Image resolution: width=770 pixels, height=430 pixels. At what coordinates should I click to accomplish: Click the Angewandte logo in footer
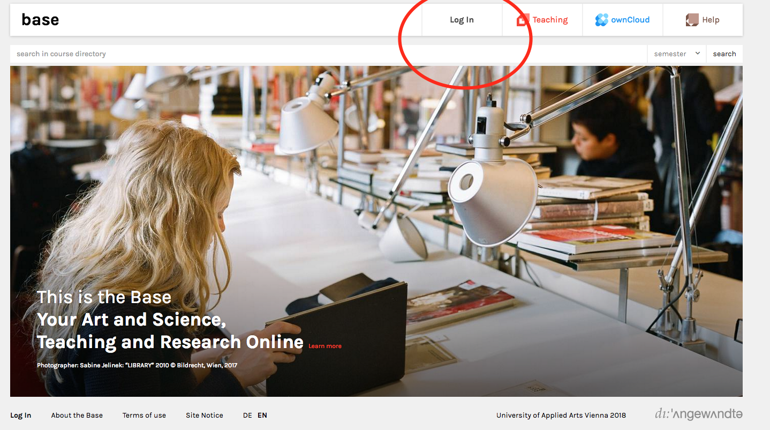click(699, 414)
